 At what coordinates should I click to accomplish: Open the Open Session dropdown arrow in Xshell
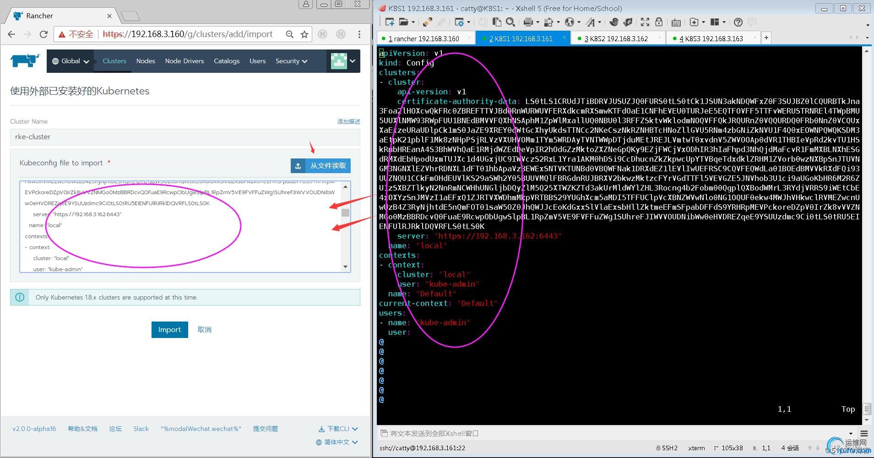(x=413, y=22)
